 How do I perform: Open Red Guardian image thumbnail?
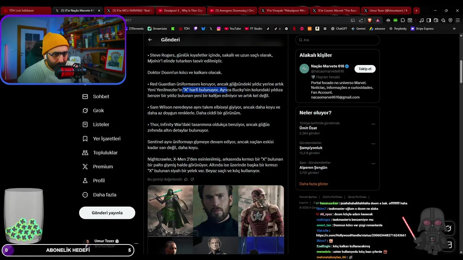coord(261,211)
